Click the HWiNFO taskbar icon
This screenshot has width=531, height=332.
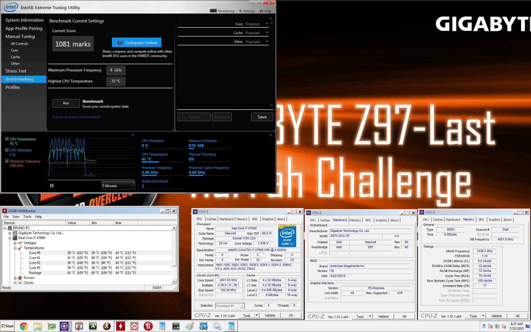[x=176, y=326]
